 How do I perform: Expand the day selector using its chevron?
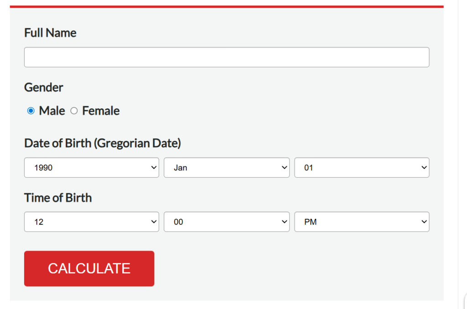pos(424,167)
